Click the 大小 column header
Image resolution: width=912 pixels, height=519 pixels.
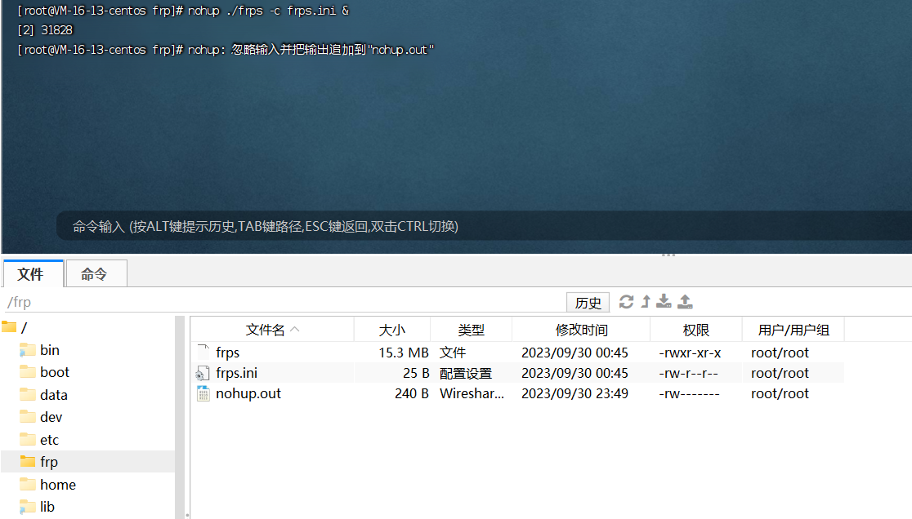392,330
